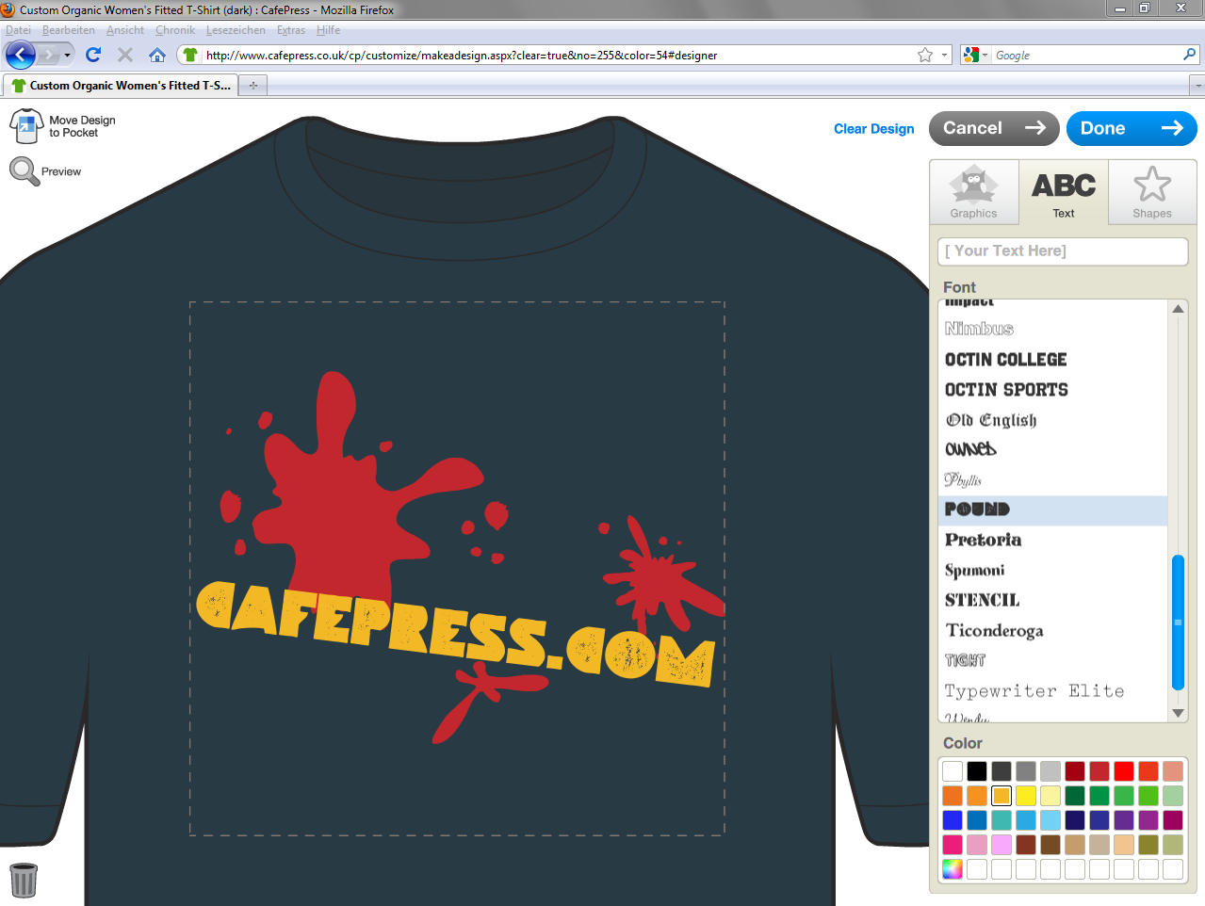Open the rainbow custom color picker
Viewport: 1205px width, 906px height.
953,869
